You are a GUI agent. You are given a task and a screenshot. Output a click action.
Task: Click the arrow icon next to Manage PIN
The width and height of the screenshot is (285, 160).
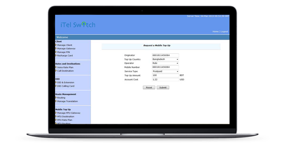56,52
